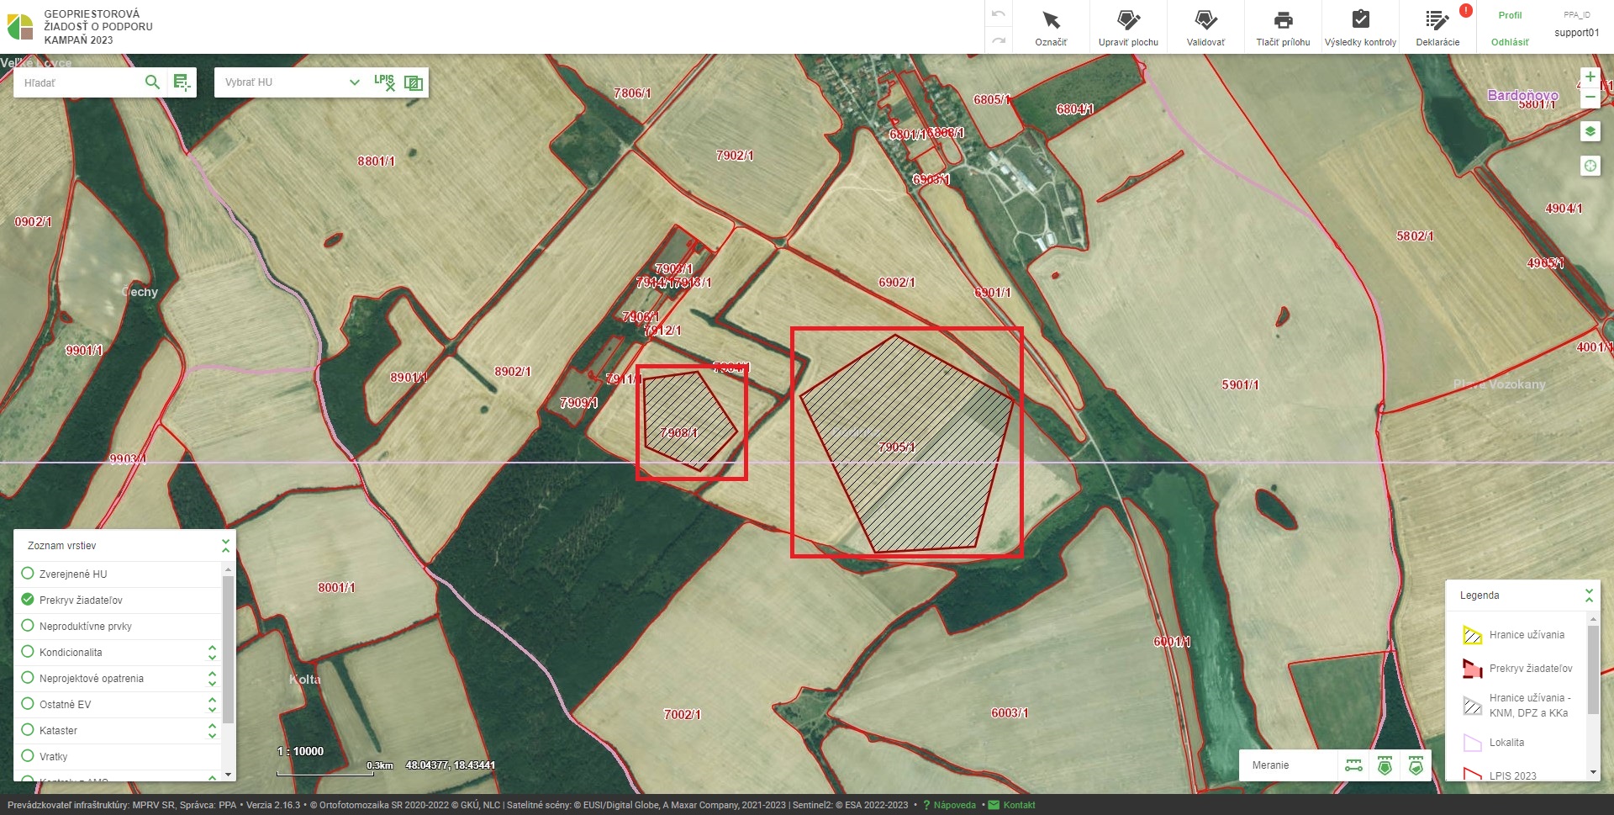Click the red alert badge on Deklarácie
Viewport: 1614px width, 815px height.
pos(1466,11)
